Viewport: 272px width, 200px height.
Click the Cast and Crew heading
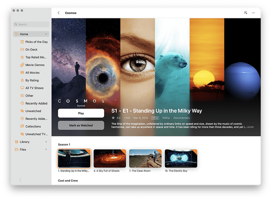pyautogui.click(x=68, y=181)
